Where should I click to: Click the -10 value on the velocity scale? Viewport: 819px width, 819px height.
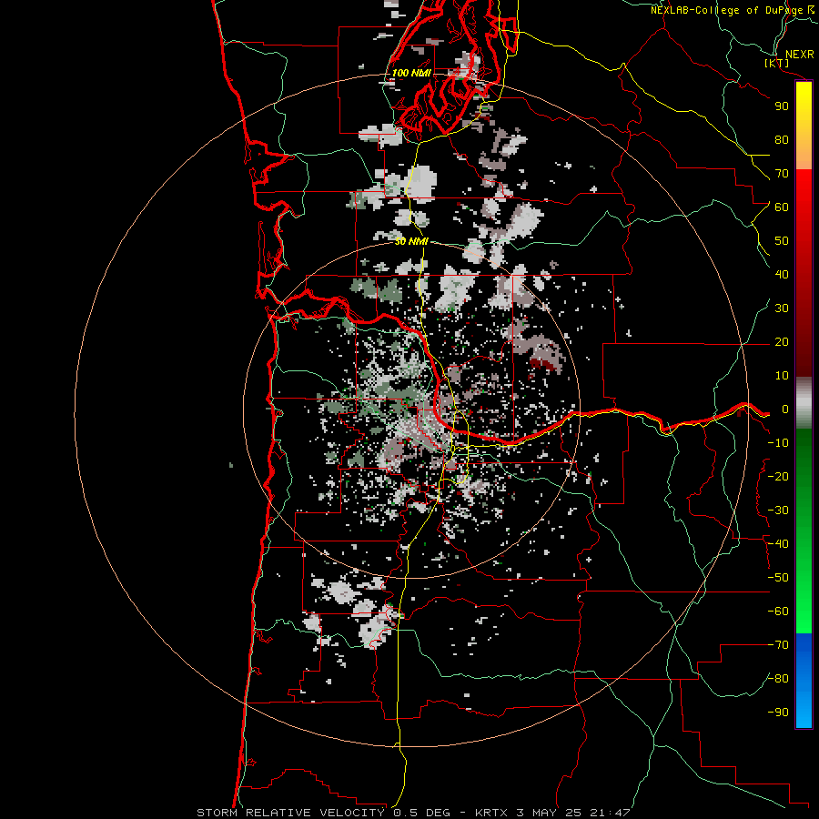click(x=778, y=443)
